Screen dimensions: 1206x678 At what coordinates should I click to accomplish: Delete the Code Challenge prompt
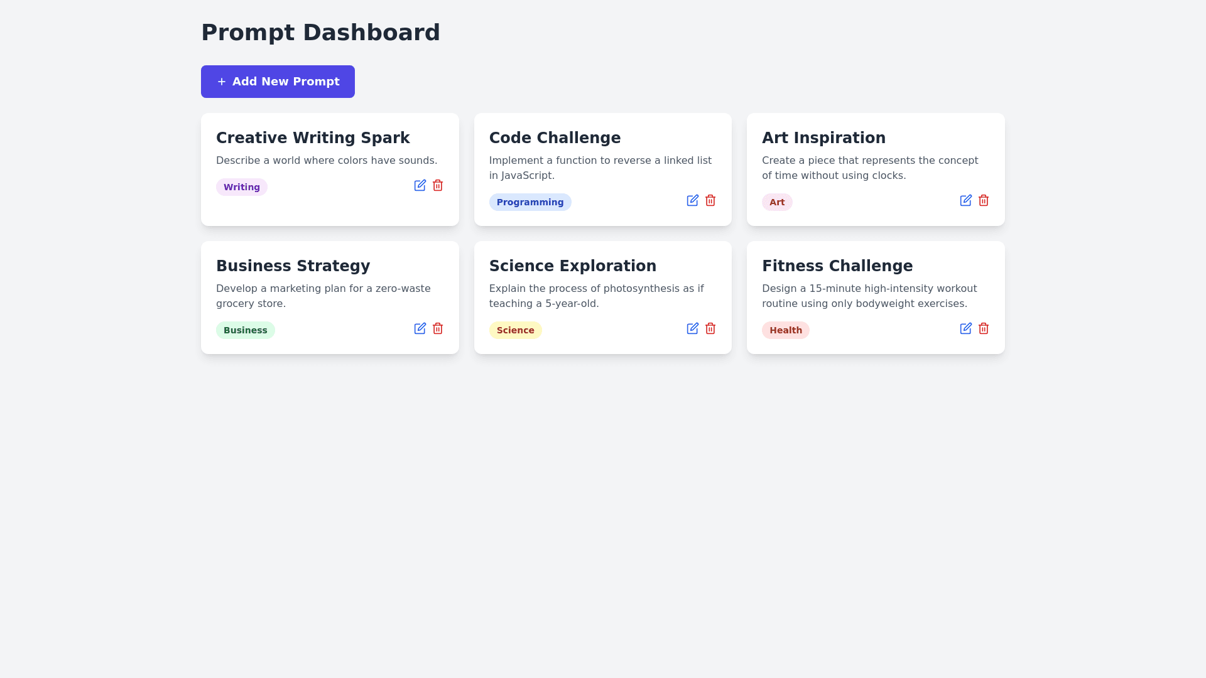710,200
